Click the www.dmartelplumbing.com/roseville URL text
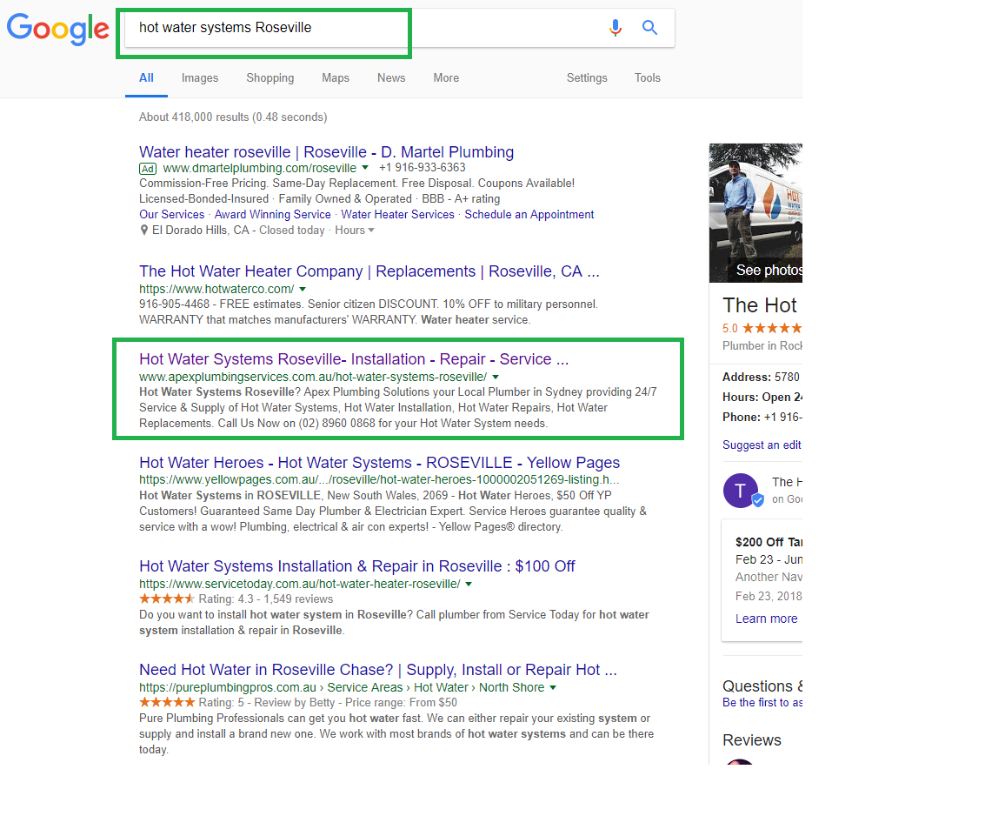This screenshot has width=1005, height=816. (x=260, y=168)
